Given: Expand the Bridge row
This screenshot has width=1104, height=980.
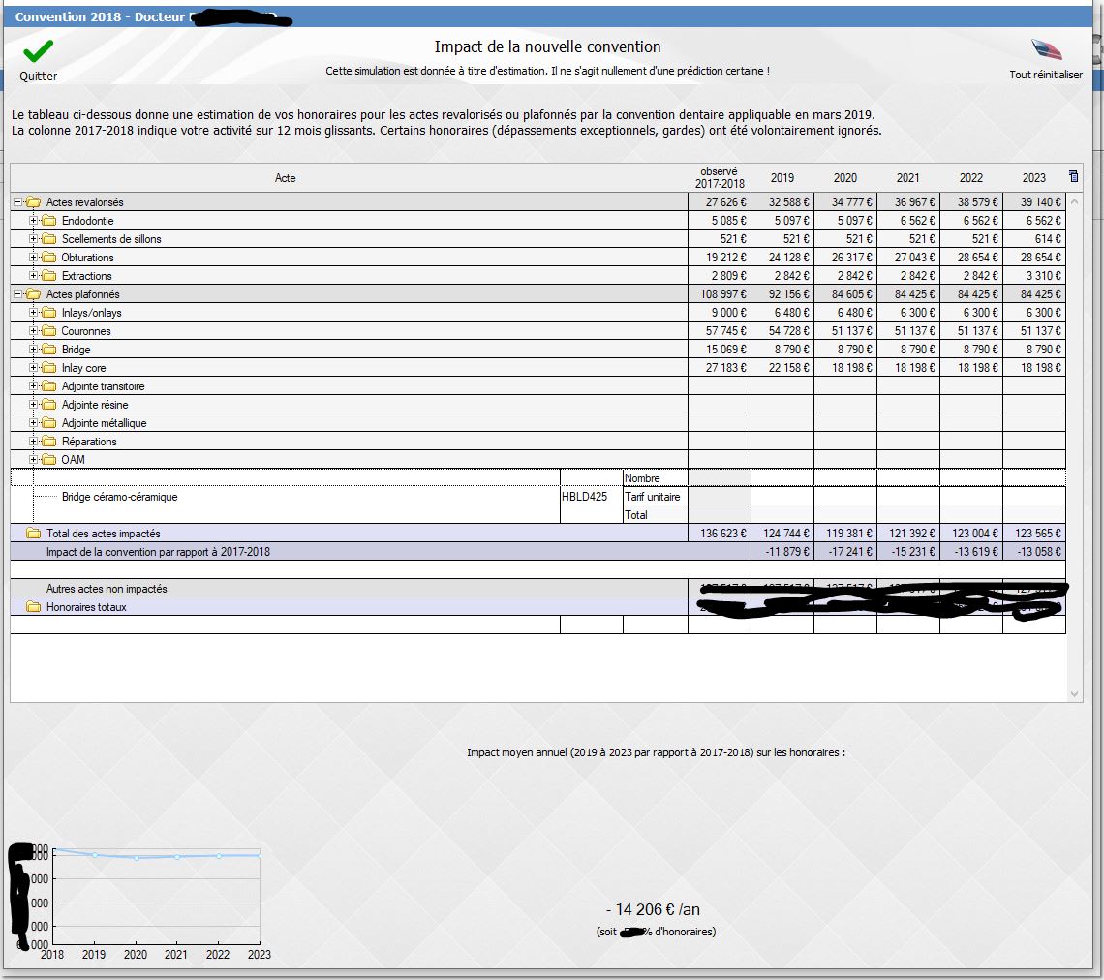Looking at the screenshot, I should 33,350.
